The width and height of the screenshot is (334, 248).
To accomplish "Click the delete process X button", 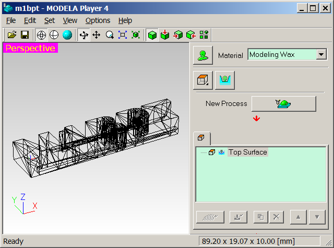I will point(277,217).
